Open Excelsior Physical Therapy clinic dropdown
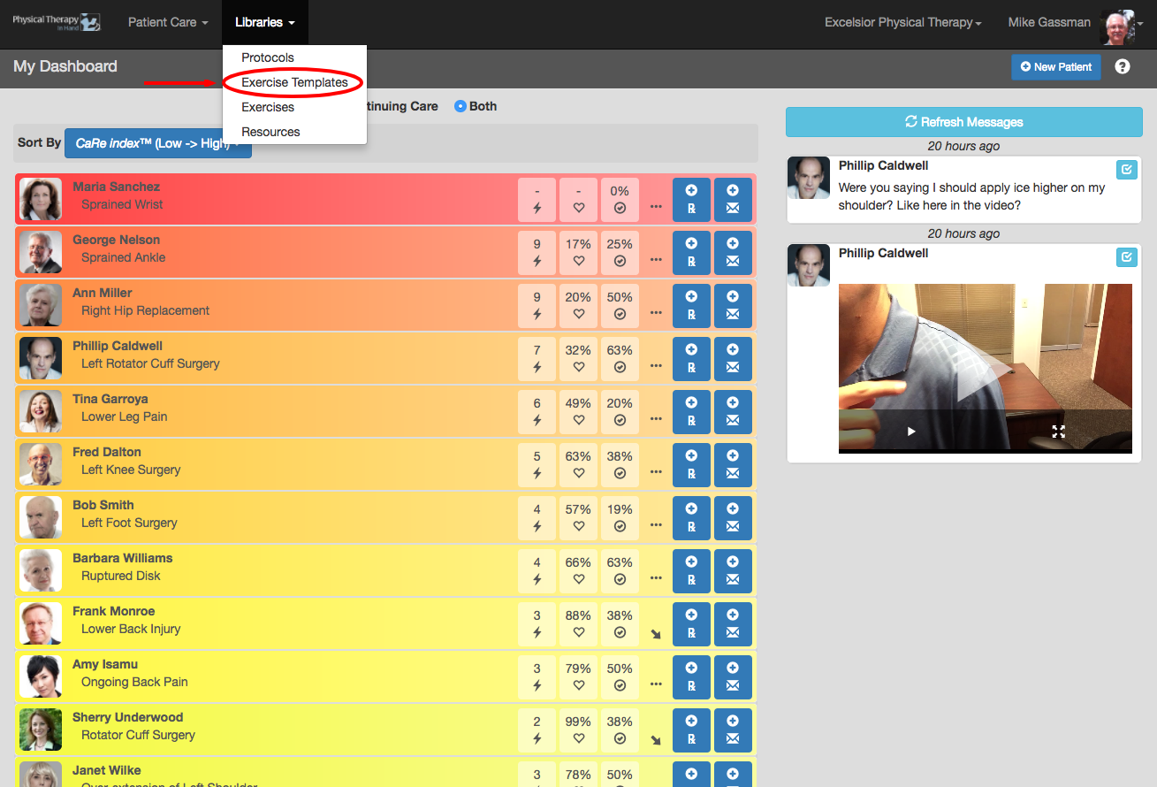 (902, 22)
